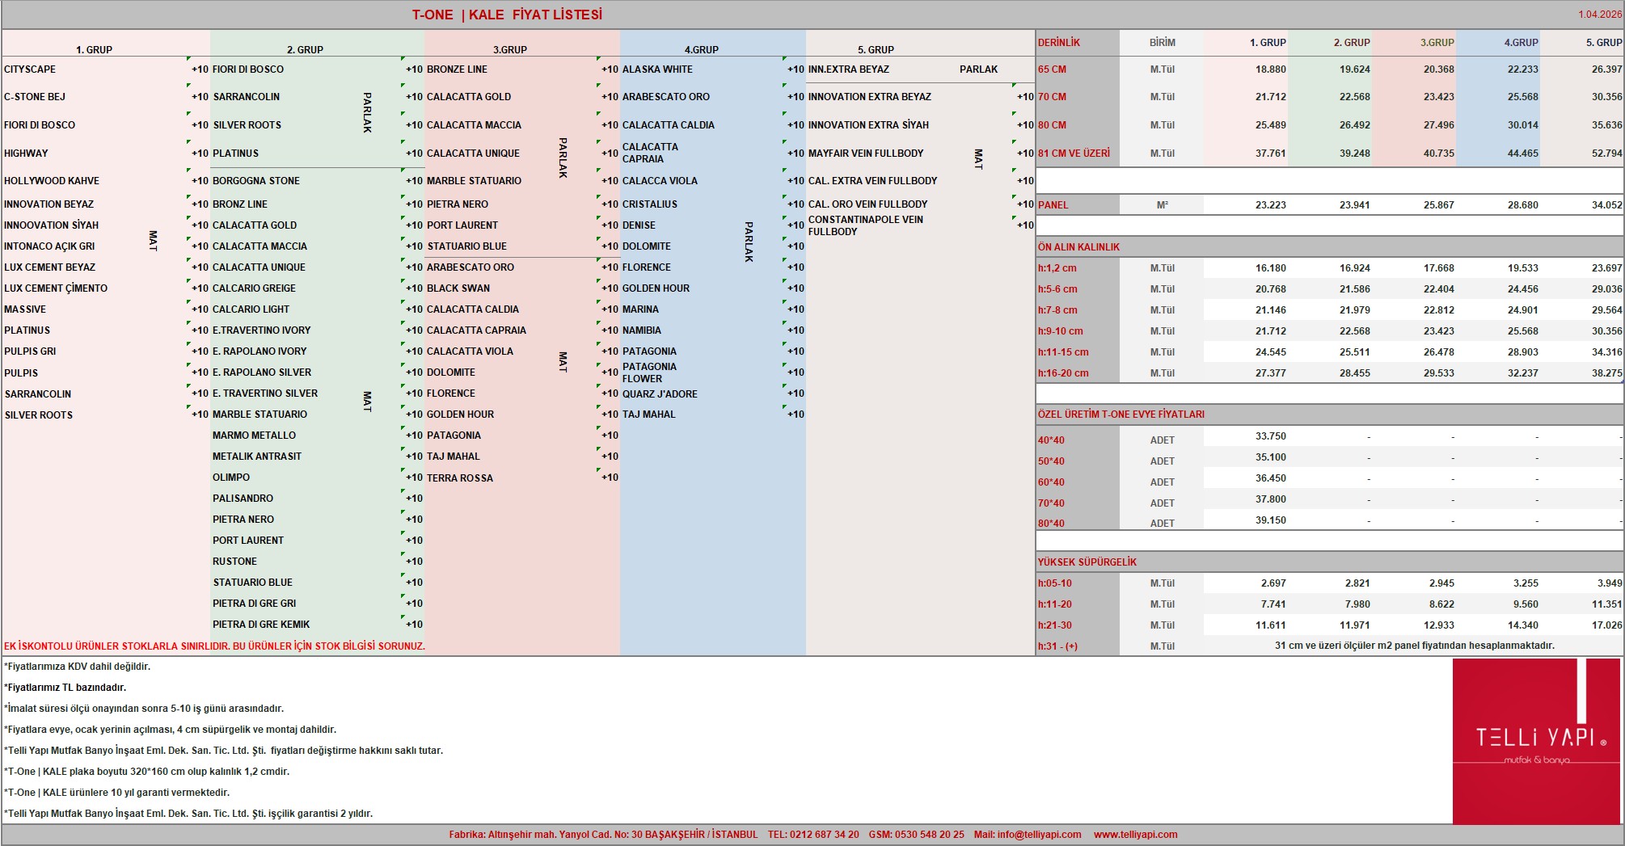Viewport: 1625px width, 846px height.
Task: Click the "QUARZ J'ADORE" entry
Action: [660, 394]
